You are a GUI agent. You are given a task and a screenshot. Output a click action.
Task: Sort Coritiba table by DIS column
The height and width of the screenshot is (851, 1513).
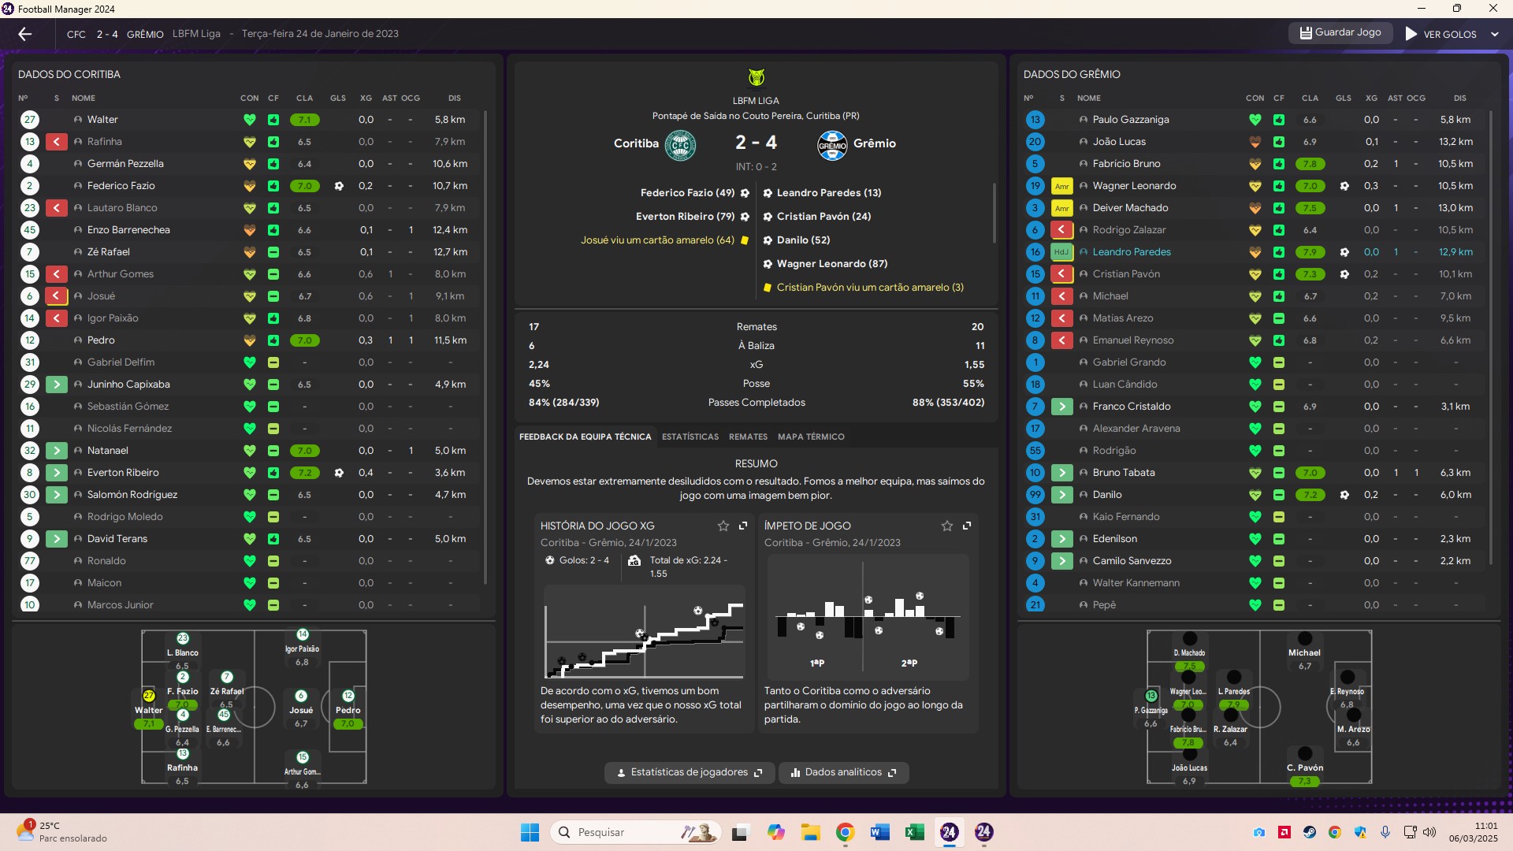[455, 98]
